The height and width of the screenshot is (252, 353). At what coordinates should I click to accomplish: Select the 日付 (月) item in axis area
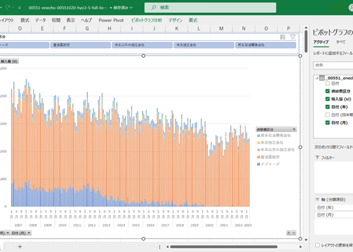(x=334, y=215)
